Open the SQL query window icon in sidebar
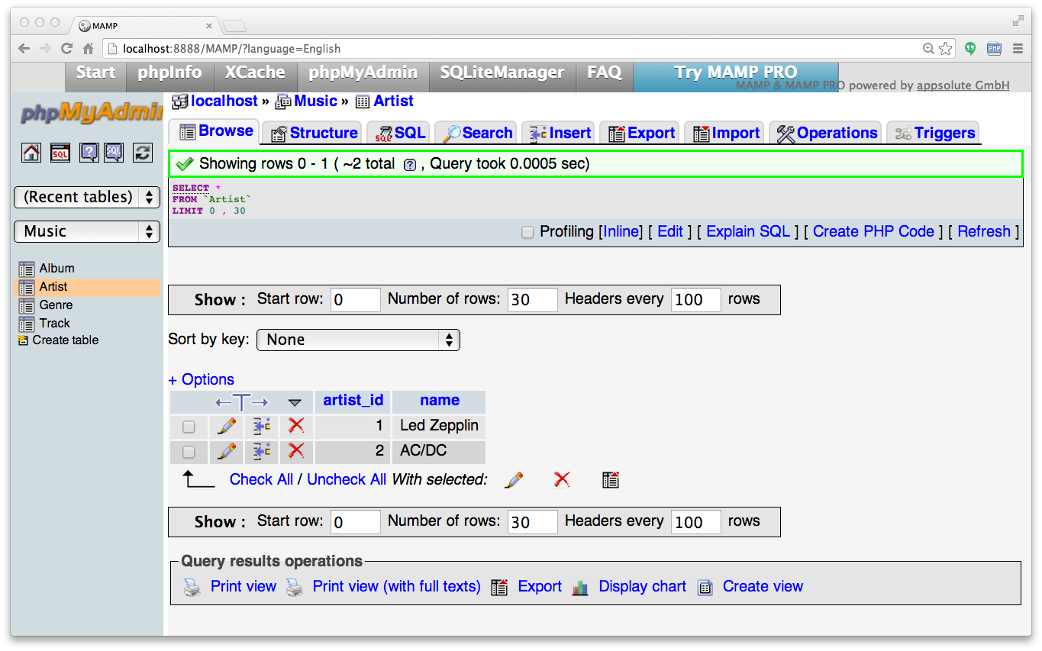This screenshot has height=651, width=1042. [60, 153]
